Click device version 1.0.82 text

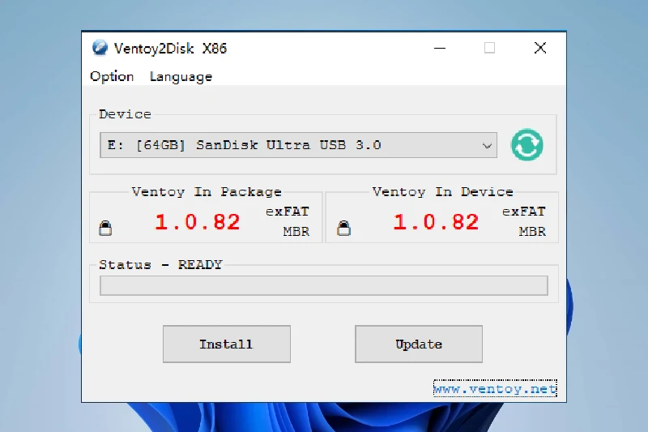coord(436,222)
